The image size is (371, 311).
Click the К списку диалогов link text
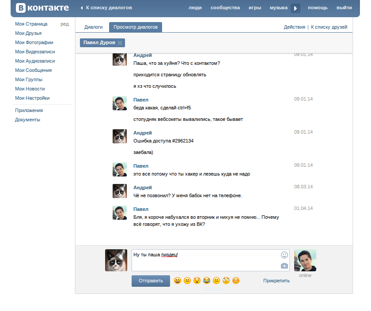[x=109, y=8]
